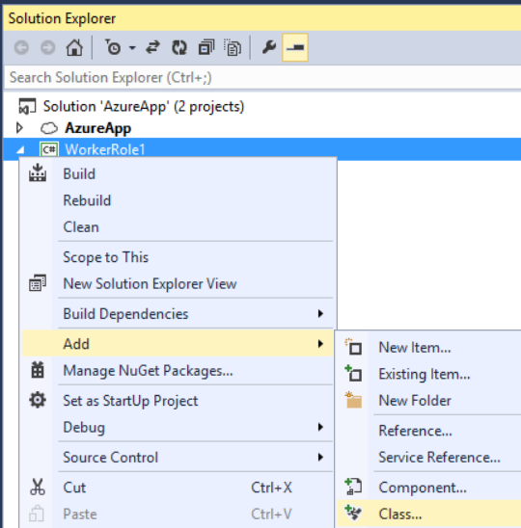The image size is (521, 528).
Task: Focus the Search Solution Explorer box
Action: pyautogui.click(x=262, y=78)
